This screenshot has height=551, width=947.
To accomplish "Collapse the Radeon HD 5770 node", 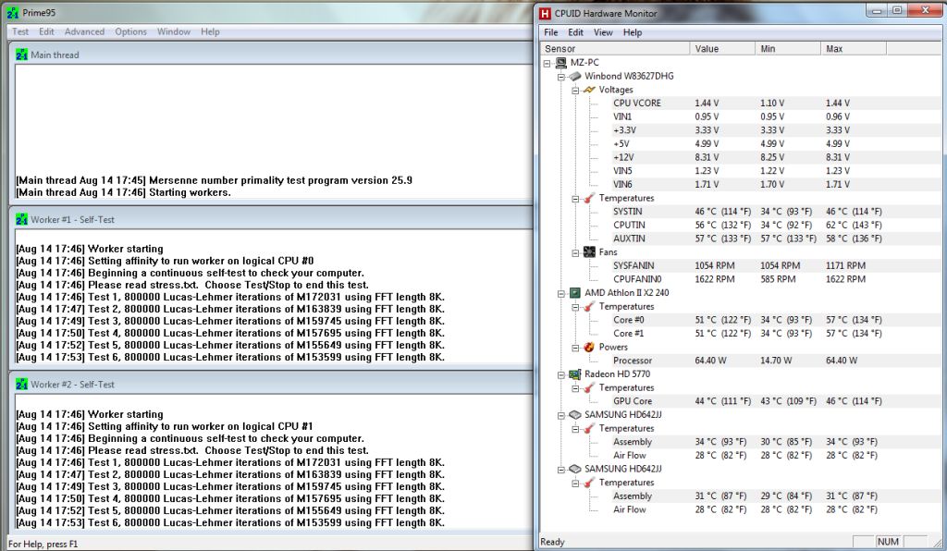I will (561, 374).
